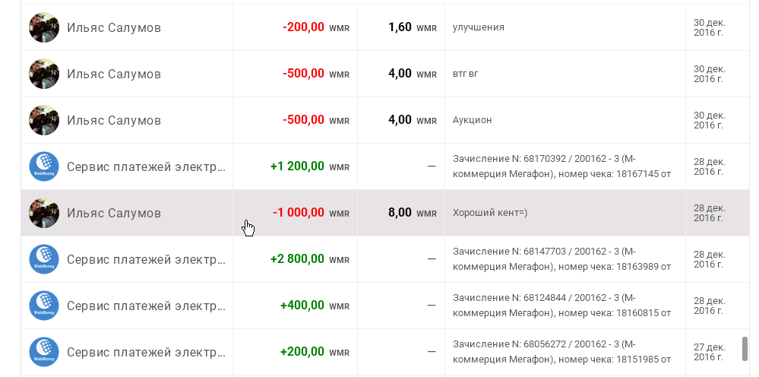Select Ильяс Салумов avatar in the Аукцион row

pyautogui.click(x=44, y=120)
